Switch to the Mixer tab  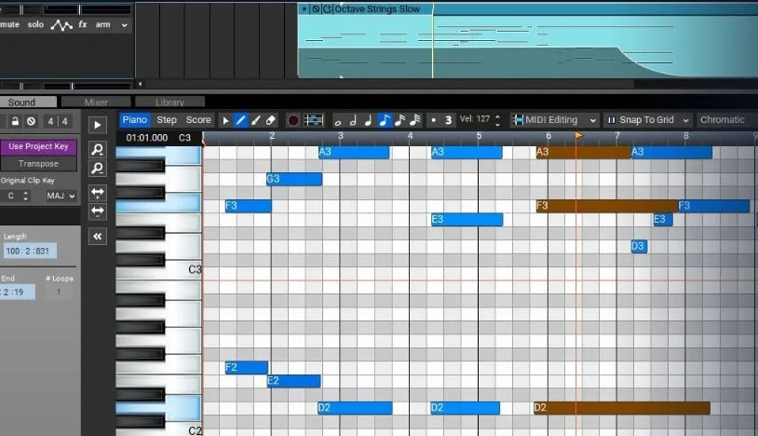point(96,102)
